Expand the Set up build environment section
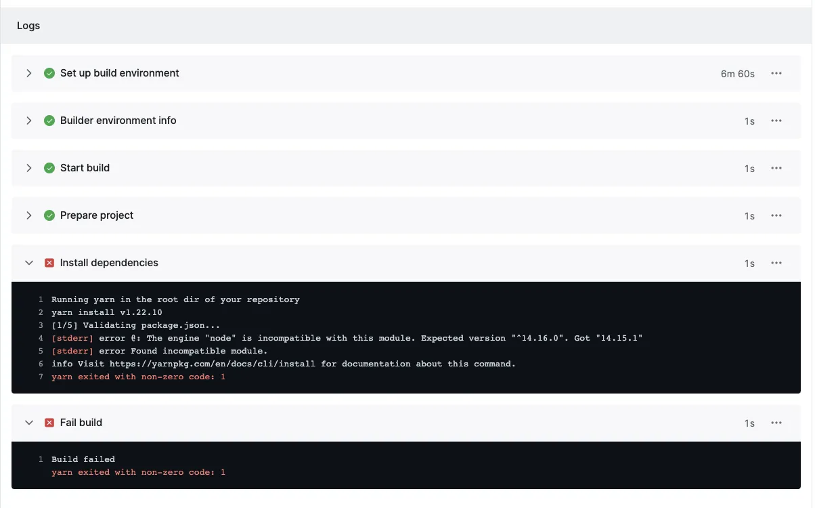815x508 pixels. [x=29, y=73]
